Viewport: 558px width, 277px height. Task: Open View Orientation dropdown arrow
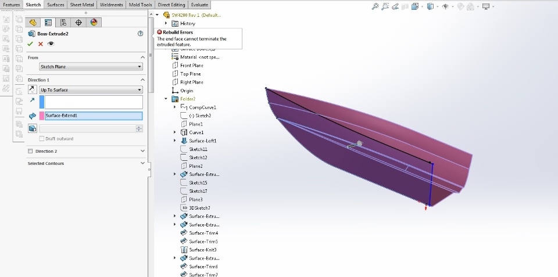tap(422, 6)
